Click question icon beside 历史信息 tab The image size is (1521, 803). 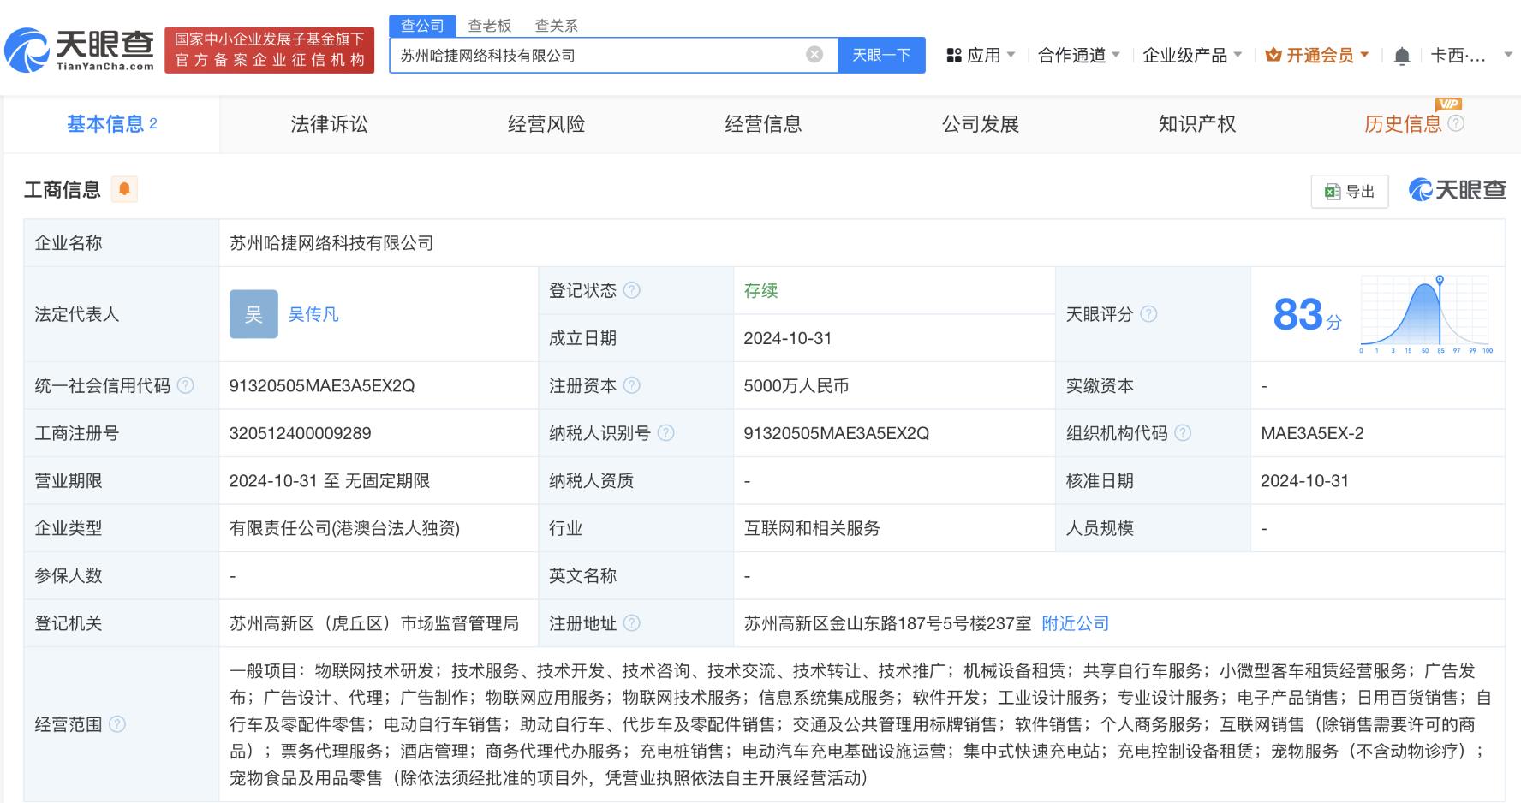pos(1456,124)
